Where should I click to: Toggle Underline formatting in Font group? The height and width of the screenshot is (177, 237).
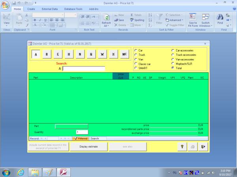(x=45, y=20)
